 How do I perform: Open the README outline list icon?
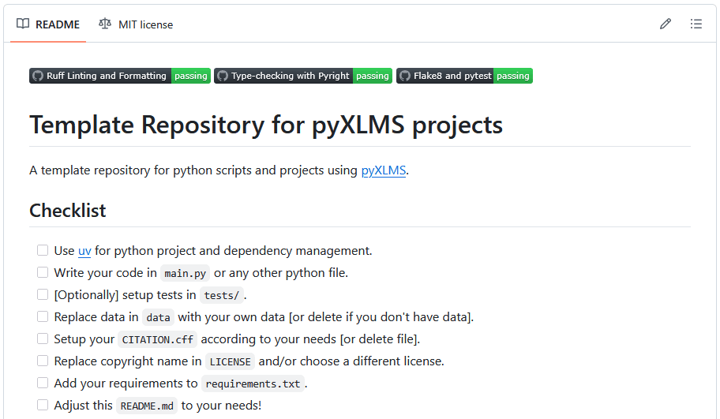(696, 24)
